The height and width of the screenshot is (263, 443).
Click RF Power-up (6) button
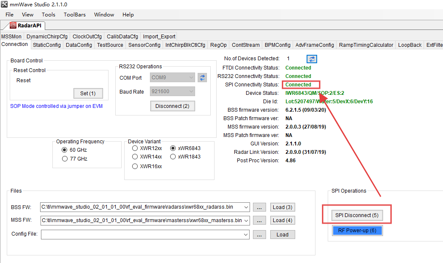point(357,230)
